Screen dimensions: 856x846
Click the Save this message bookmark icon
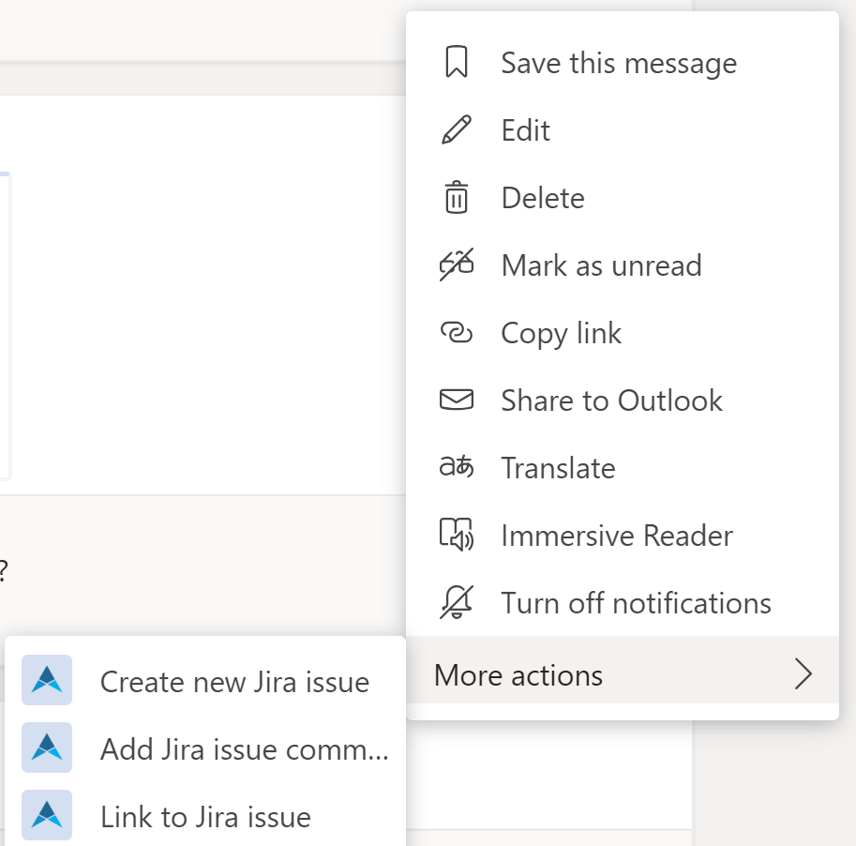tap(457, 62)
